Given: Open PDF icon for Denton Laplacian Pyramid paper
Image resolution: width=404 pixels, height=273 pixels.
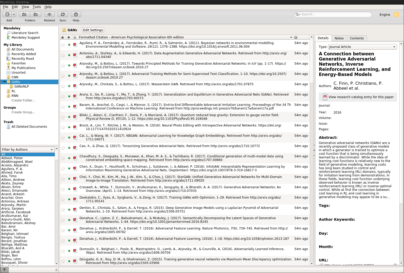Looking at the screenshot, I should 75,210.
